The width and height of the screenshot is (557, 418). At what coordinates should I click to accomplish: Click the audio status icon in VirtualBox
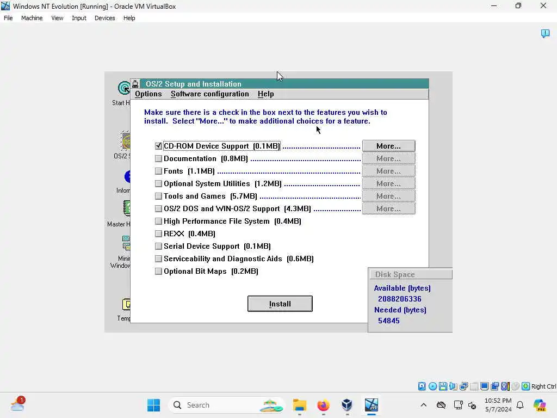coord(453,386)
